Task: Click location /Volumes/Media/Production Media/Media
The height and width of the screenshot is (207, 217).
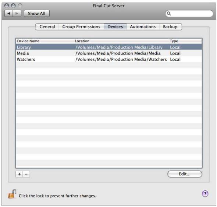Action: [x=118, y=53]
